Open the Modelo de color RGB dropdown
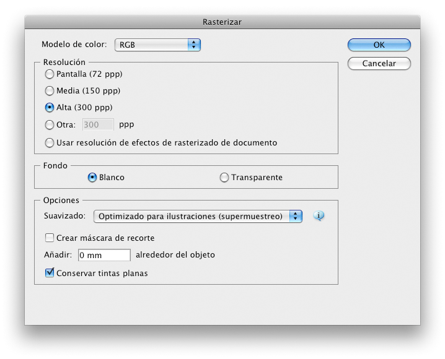 (157, 45)
